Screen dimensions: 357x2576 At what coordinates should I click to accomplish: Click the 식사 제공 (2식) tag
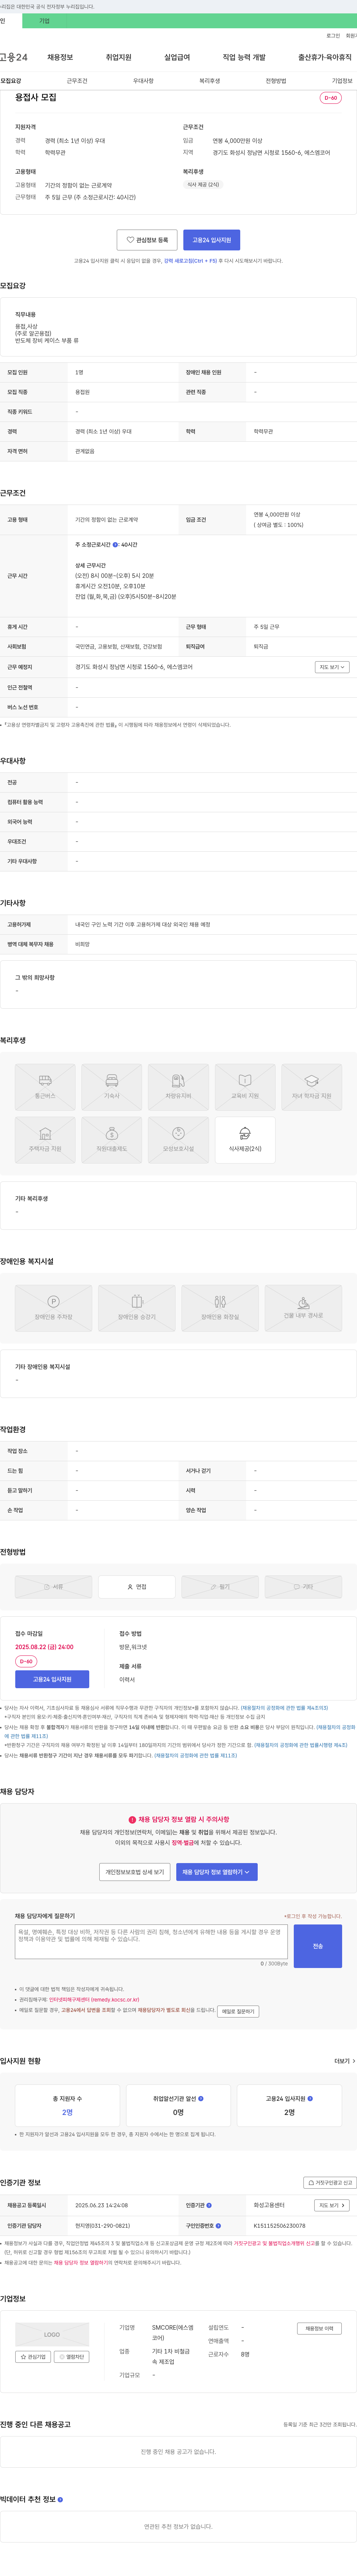pos(203,185)
